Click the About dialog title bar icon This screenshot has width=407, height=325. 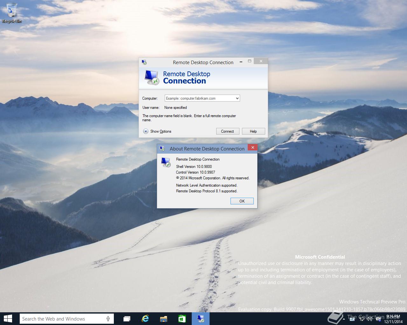click(162, 148)
